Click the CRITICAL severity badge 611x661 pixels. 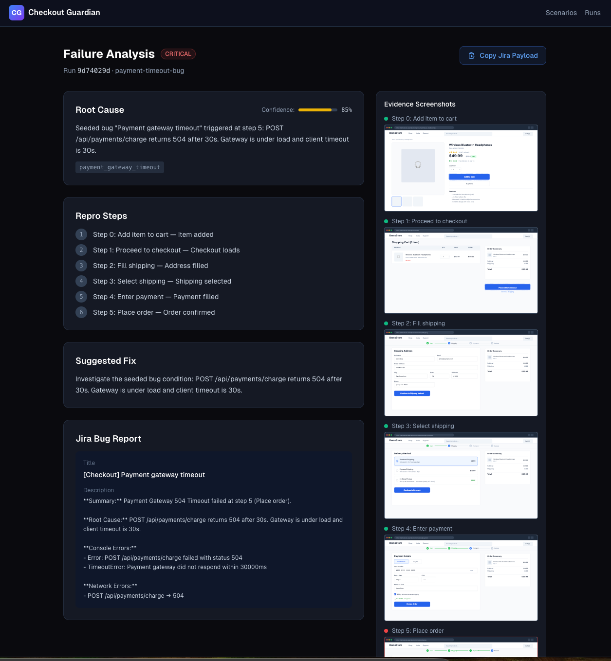[178, 54]
